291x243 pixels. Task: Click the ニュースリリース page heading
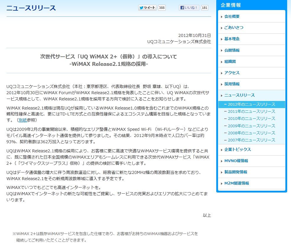coord(31,8)
